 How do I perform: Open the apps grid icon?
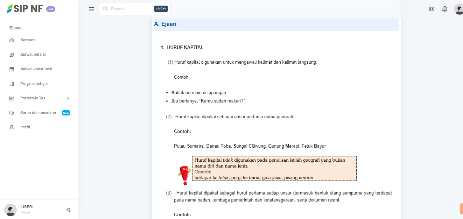(431, 9)
